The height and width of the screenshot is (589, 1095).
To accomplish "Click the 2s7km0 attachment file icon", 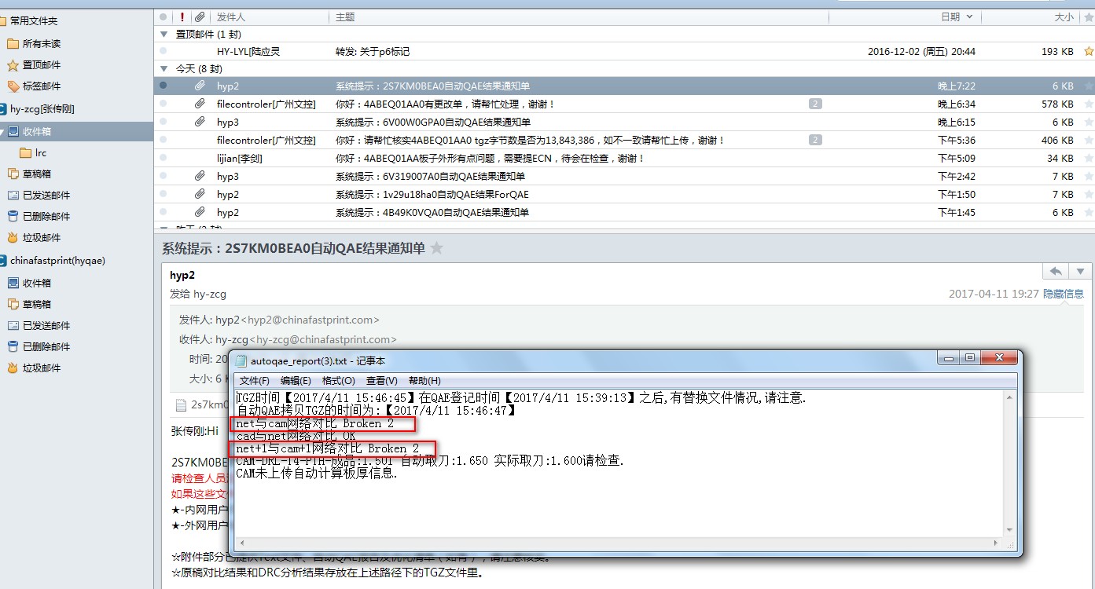I will 181,405.
